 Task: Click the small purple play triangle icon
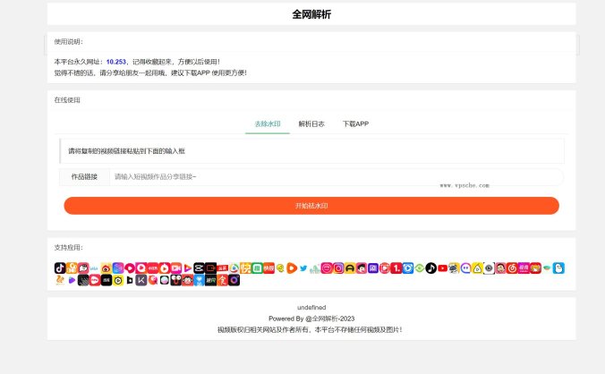72,280
